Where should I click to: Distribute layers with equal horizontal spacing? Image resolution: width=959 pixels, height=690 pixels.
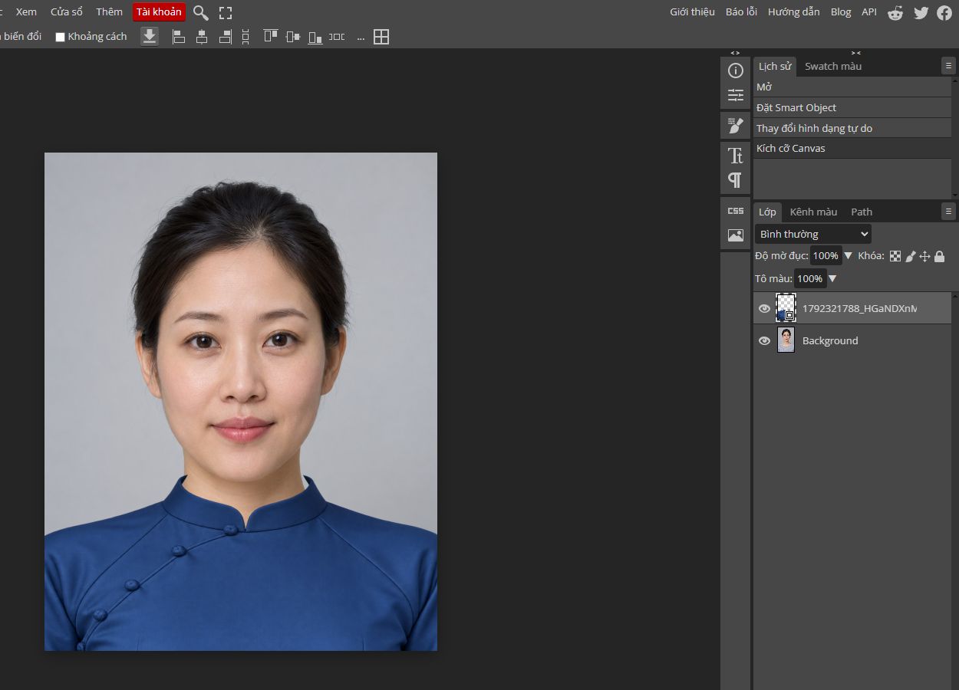[x=337, y=36]
